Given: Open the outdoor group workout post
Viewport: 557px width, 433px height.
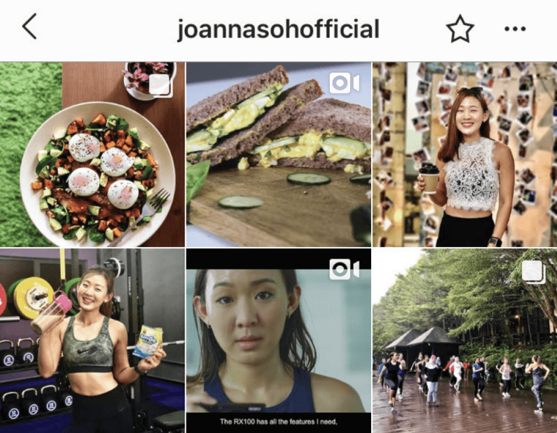Looking at the screenshot, I should [x=464, y=340].
